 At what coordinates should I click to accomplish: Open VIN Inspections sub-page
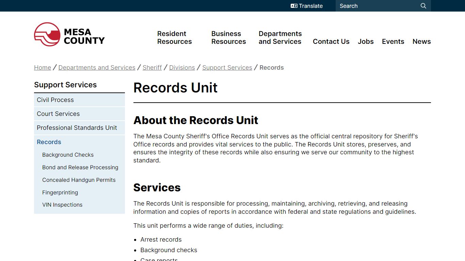click(62, 205)
